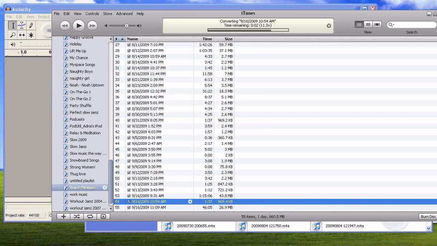Select Audacity Zoom tool
Viewport: 437px width, 246px height.
click(x=13, y=35)
